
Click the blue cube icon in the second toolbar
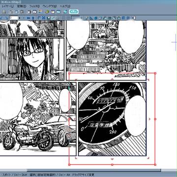tap(96, 18)
